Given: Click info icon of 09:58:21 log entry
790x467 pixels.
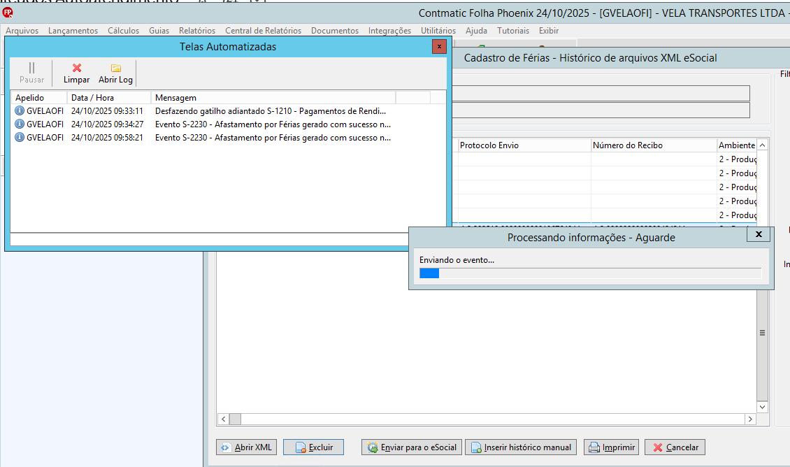Looking at the screenshot, I should (20, 137).
